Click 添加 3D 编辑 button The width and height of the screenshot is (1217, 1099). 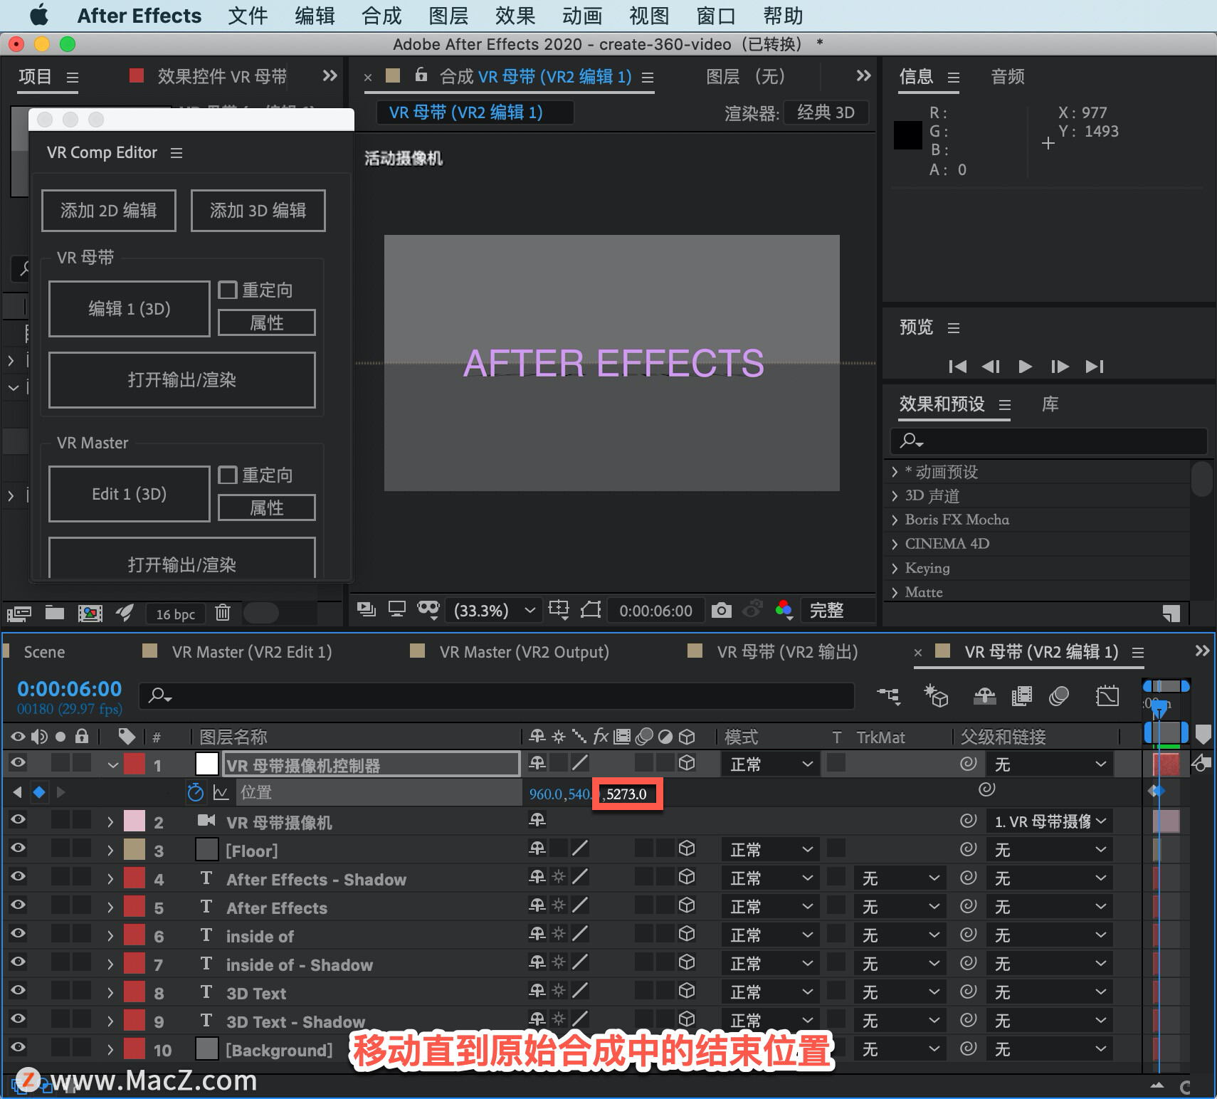pos(258,211)
